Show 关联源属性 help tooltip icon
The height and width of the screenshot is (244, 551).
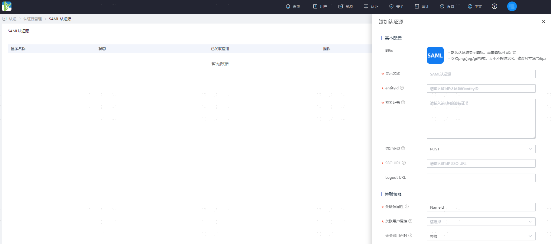point(407,207)
